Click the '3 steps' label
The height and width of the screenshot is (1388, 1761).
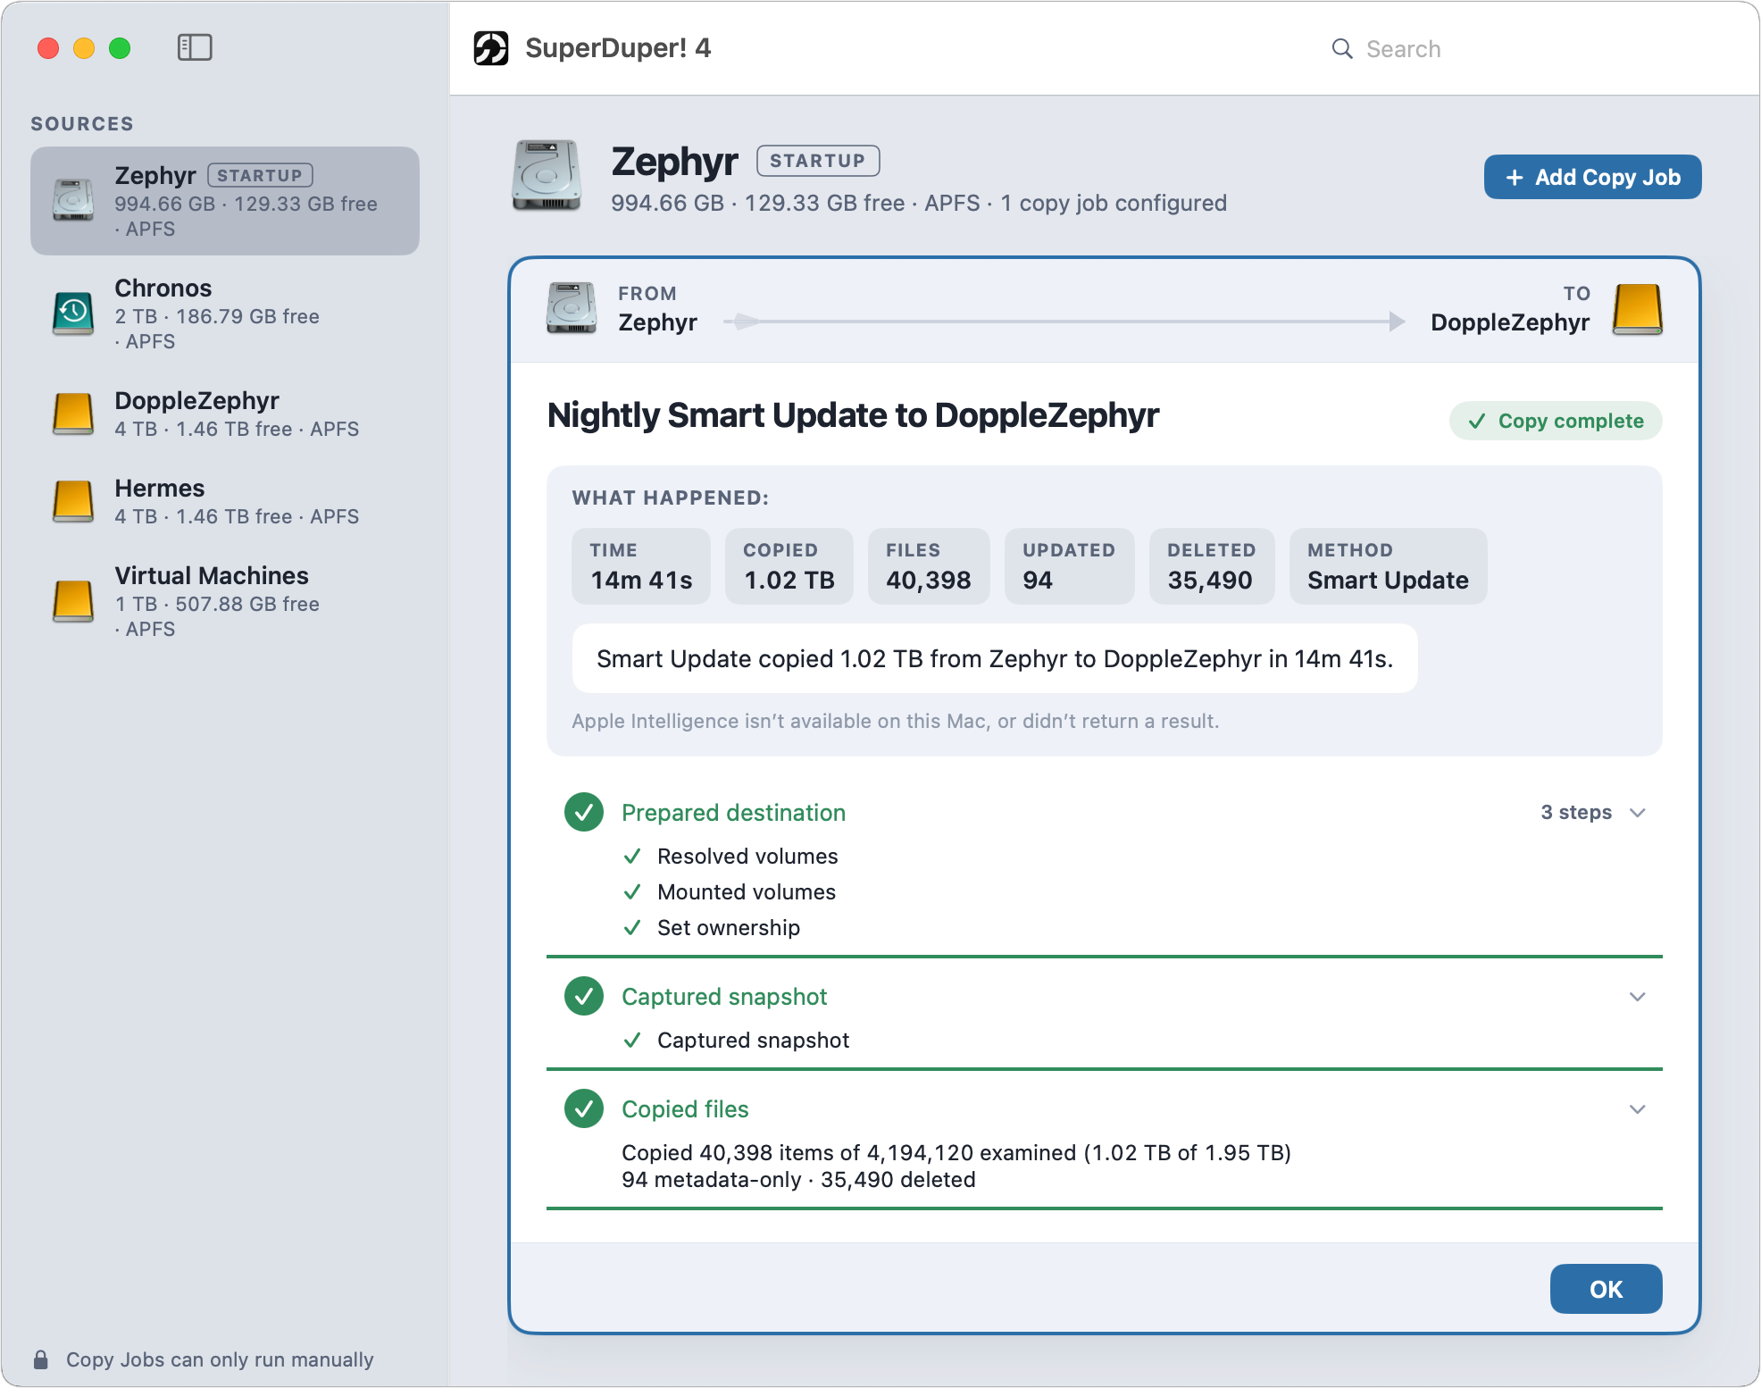coord(1576,812)
